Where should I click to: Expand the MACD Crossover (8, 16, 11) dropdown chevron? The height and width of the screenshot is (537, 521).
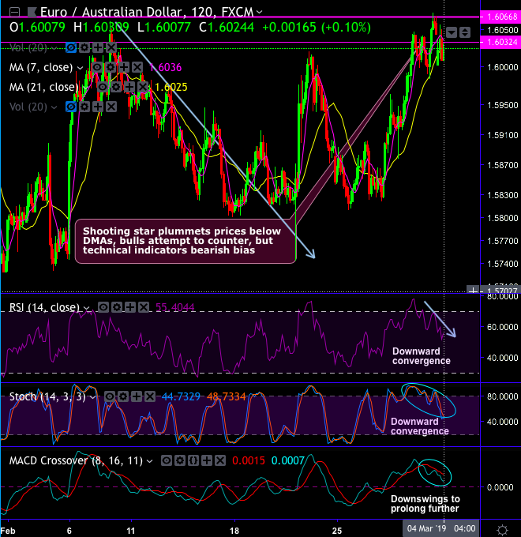[150, 461]
